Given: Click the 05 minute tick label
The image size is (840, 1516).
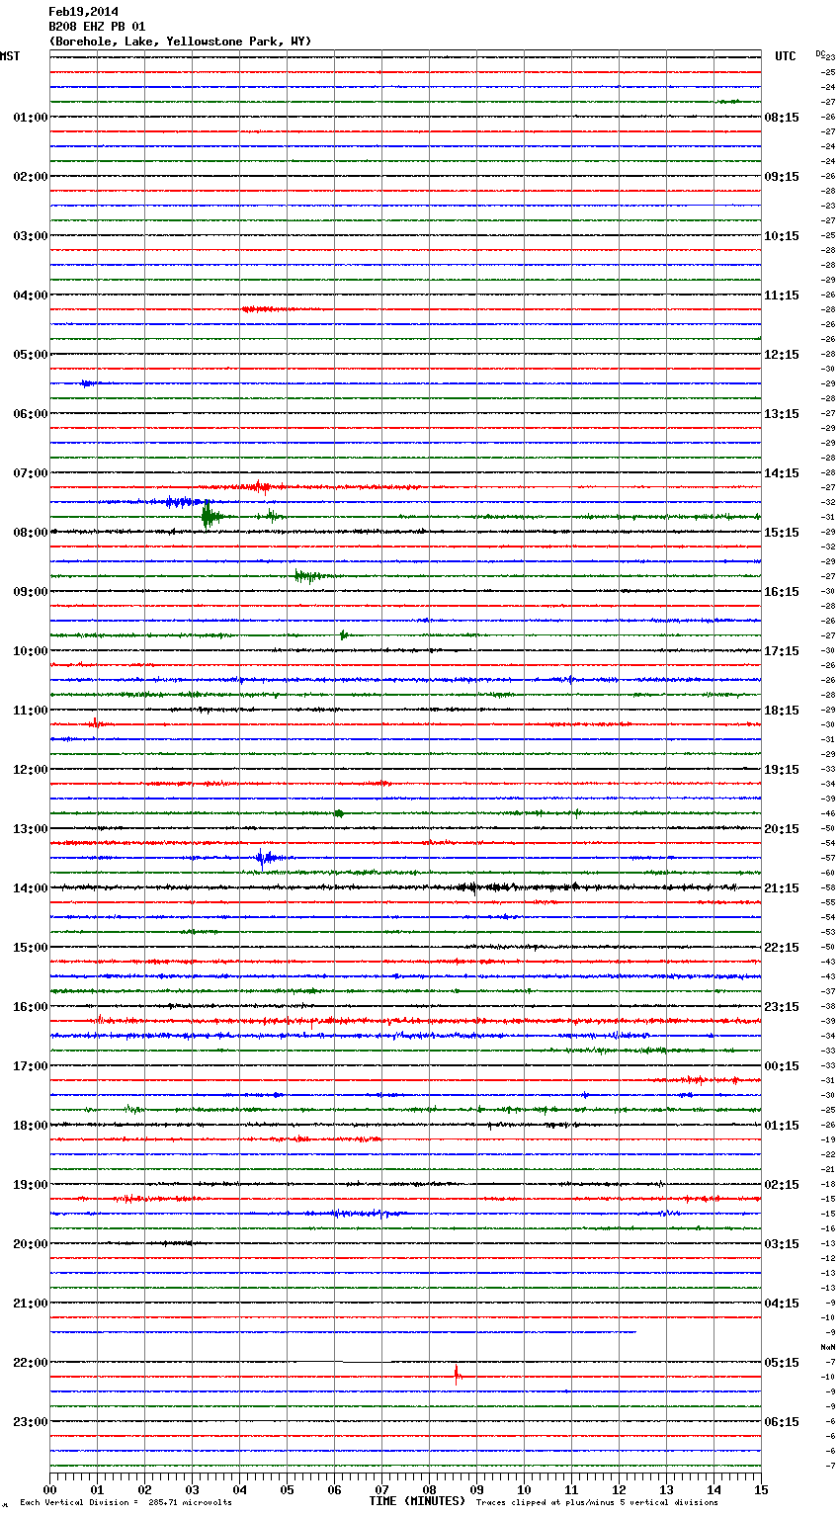Looking at the screenshot, I should pyautogui.click(x=288, y=1489).
